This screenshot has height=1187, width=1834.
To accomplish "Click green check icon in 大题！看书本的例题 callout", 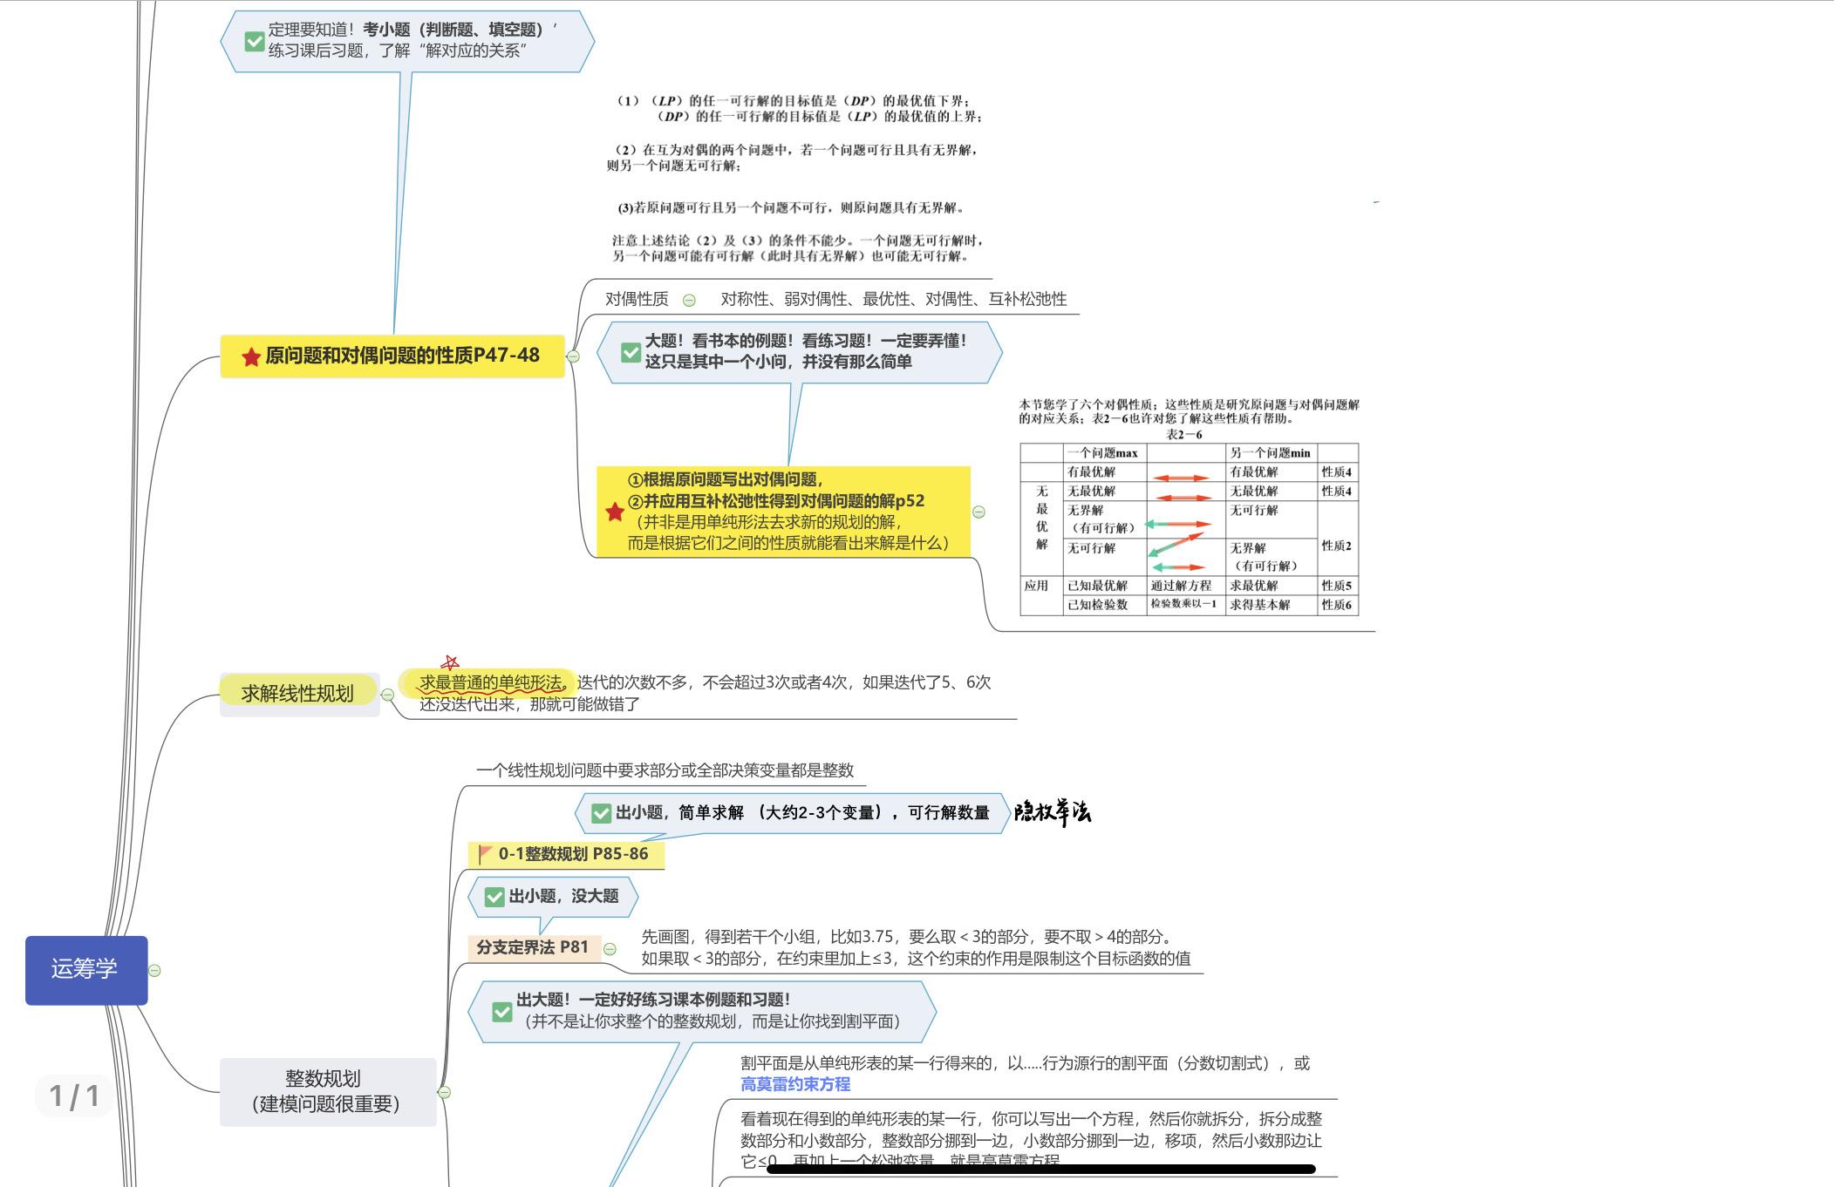I will (x=631, y=352).
